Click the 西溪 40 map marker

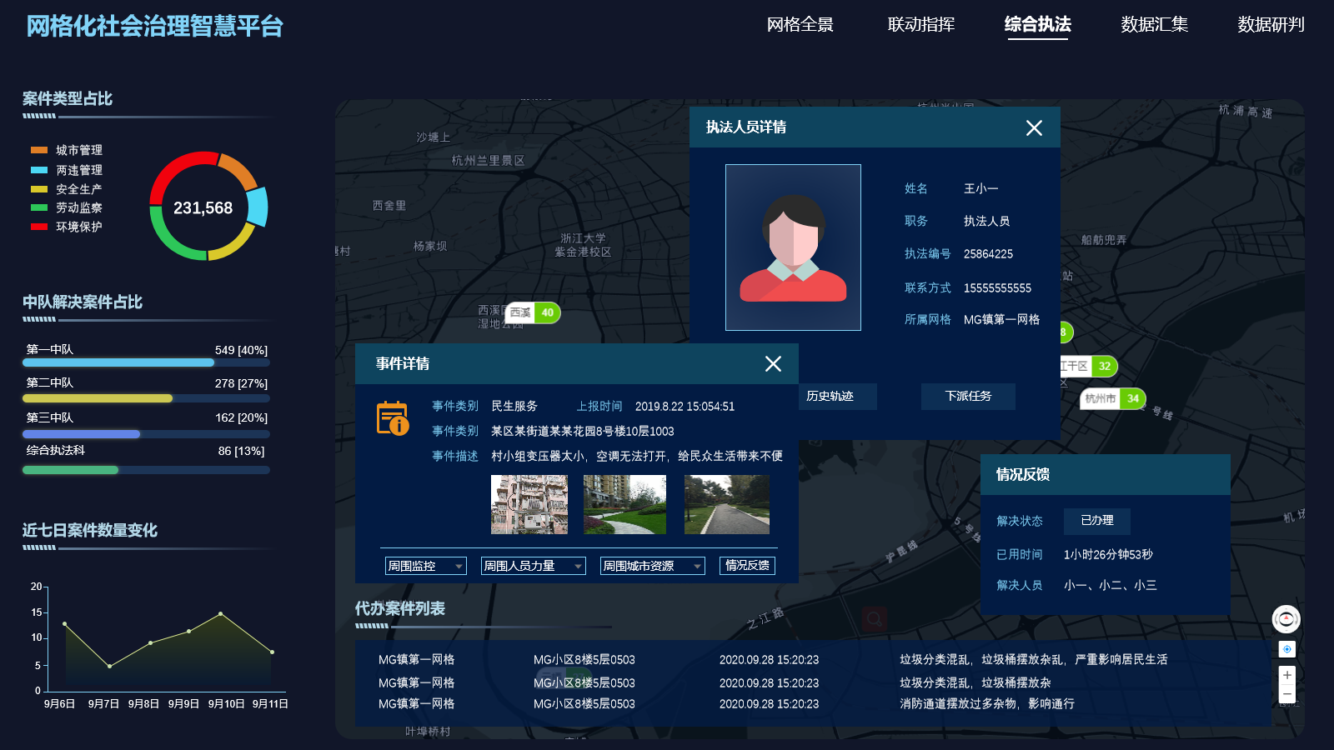click(x=533, y=312)
